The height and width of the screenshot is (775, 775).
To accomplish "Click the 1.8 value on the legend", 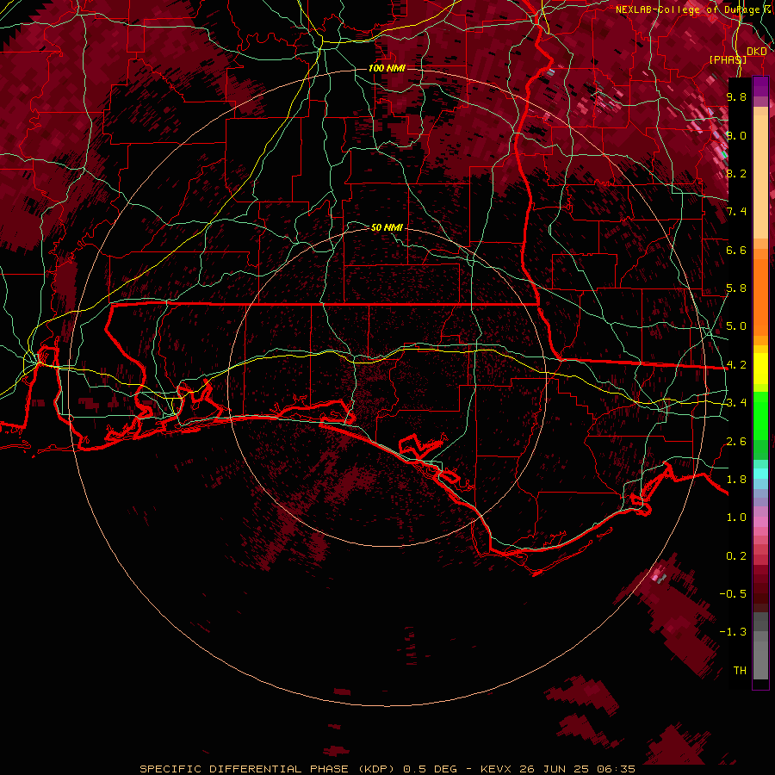I will point(736,480).
